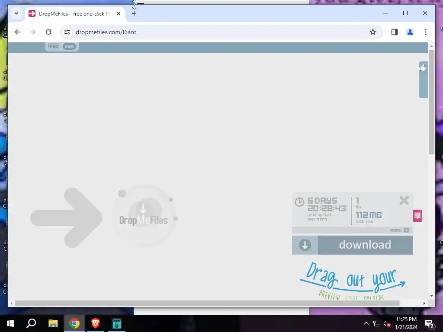Click the '6 DAYS' expiration text
Image resolution: width=443 pixels, height=332 pixels.
[322, 201]
